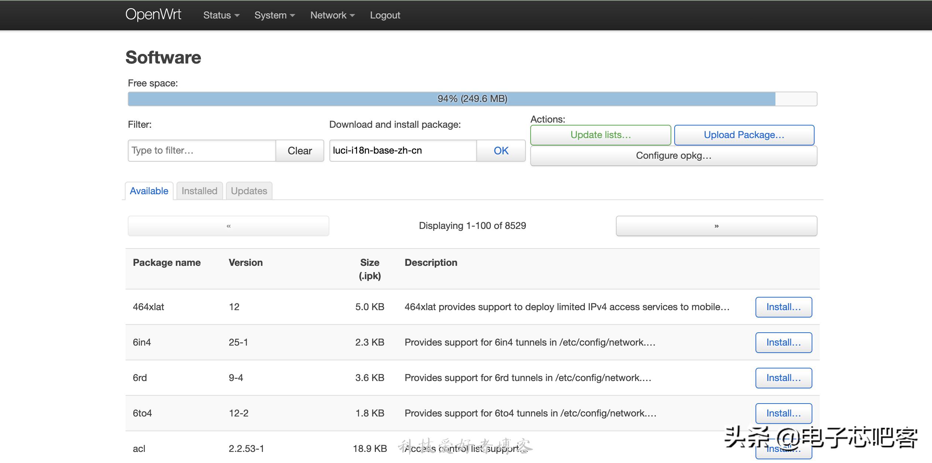Expand the Network dropdown menu
This screenshot has width=932, height=463.
click(332, 15)
